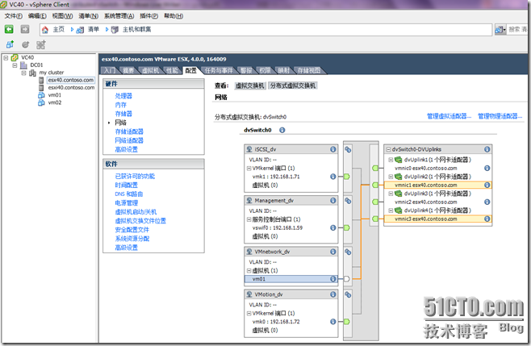Viewport: 531px width, 346px height.
Task: Collapse the dvUplink3 entry
Action: (391, 194)
